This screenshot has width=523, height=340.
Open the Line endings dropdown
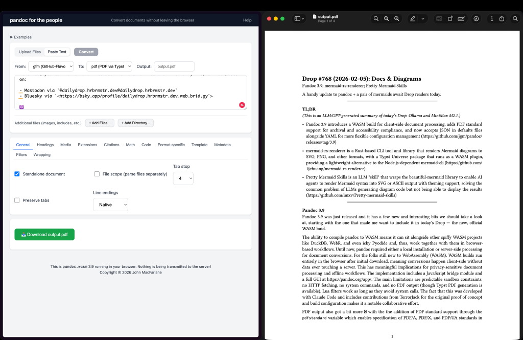coord(110,205)
